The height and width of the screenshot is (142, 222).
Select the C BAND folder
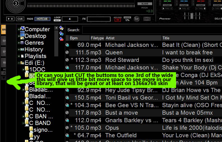pos(40,123)
